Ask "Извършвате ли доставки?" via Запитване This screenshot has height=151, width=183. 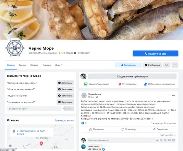click(65, 102)
